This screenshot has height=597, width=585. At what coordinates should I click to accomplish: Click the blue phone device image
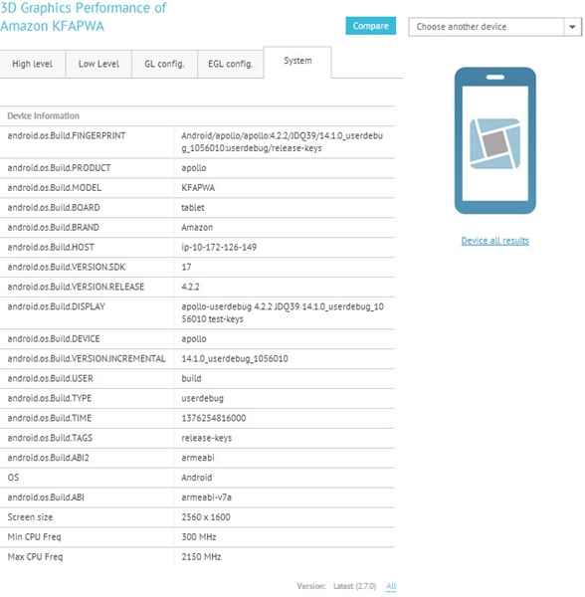(x=494, y=141)
